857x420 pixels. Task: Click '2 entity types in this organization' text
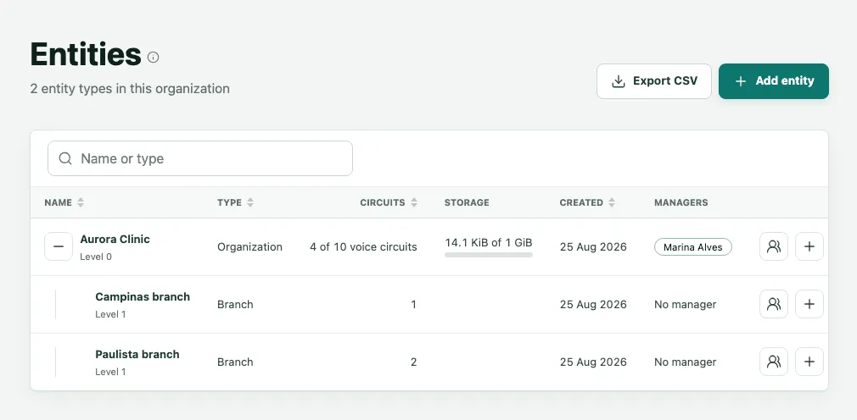tap(130, 88)
